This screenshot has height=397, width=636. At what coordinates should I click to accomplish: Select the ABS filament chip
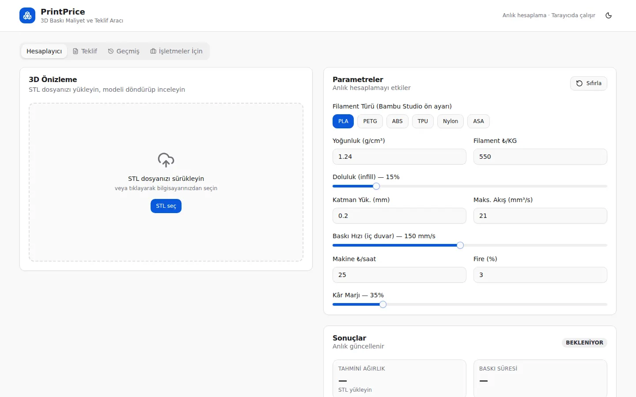pos(397,121)
